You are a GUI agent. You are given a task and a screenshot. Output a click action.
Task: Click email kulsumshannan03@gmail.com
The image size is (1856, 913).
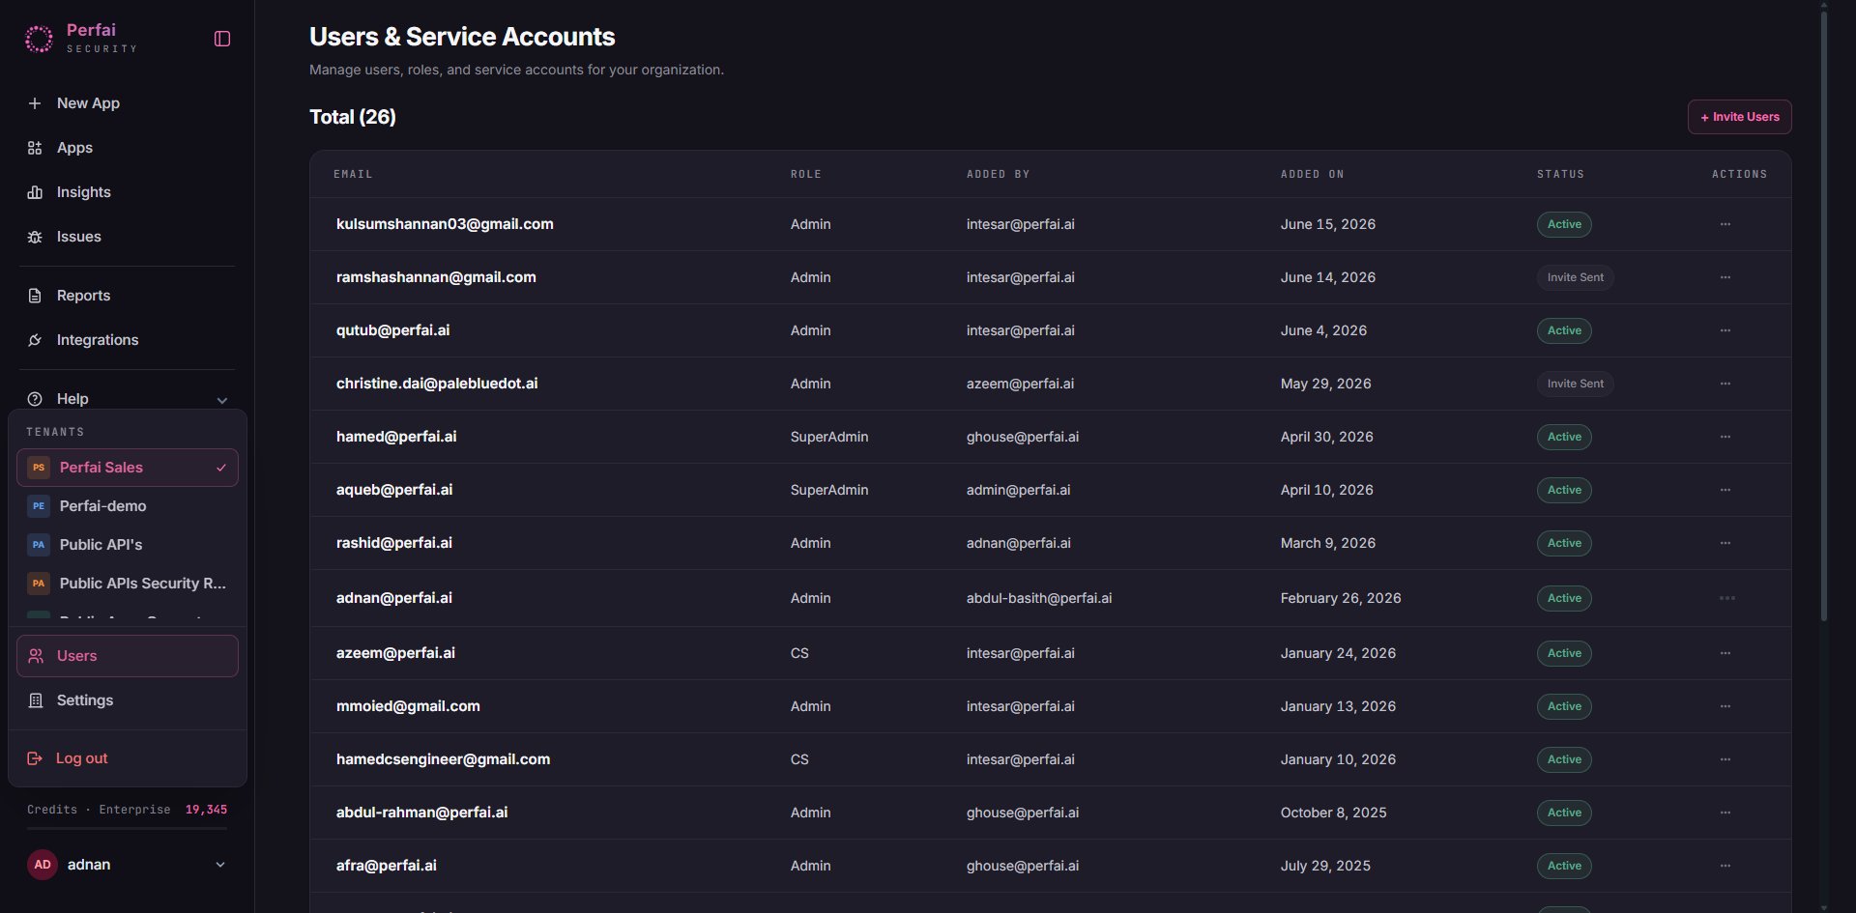coord(445,224)
